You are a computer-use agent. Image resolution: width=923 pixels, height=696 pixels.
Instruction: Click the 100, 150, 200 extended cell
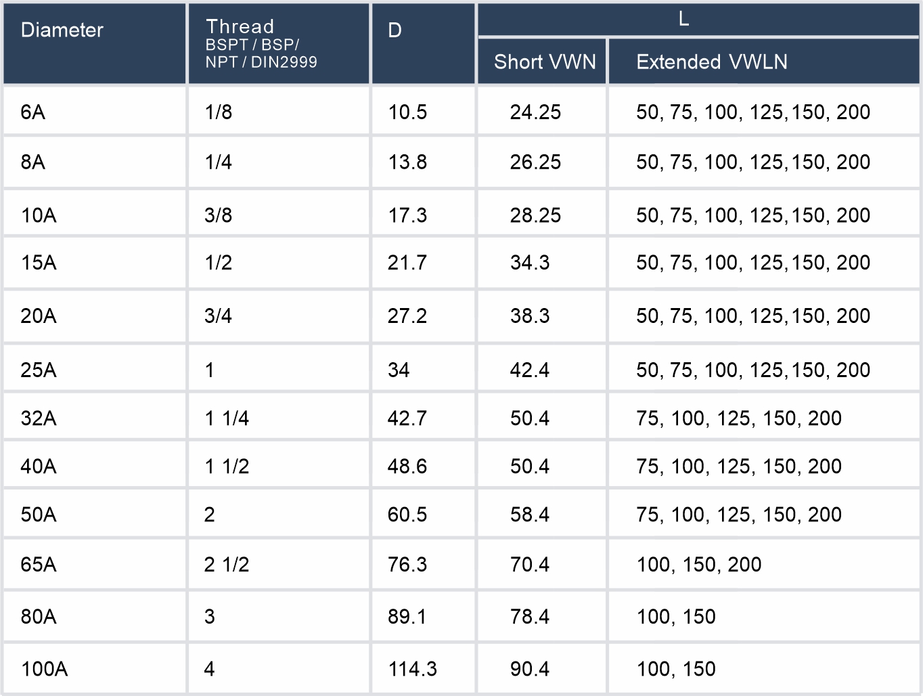(x=699, y=564)
